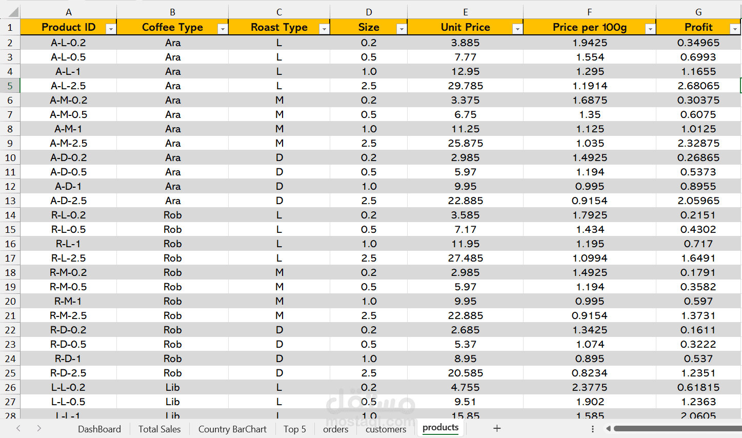Open the Coffee Type filter dropdown
The width and height of the screenshot is (742, 438).
[222, 29]
